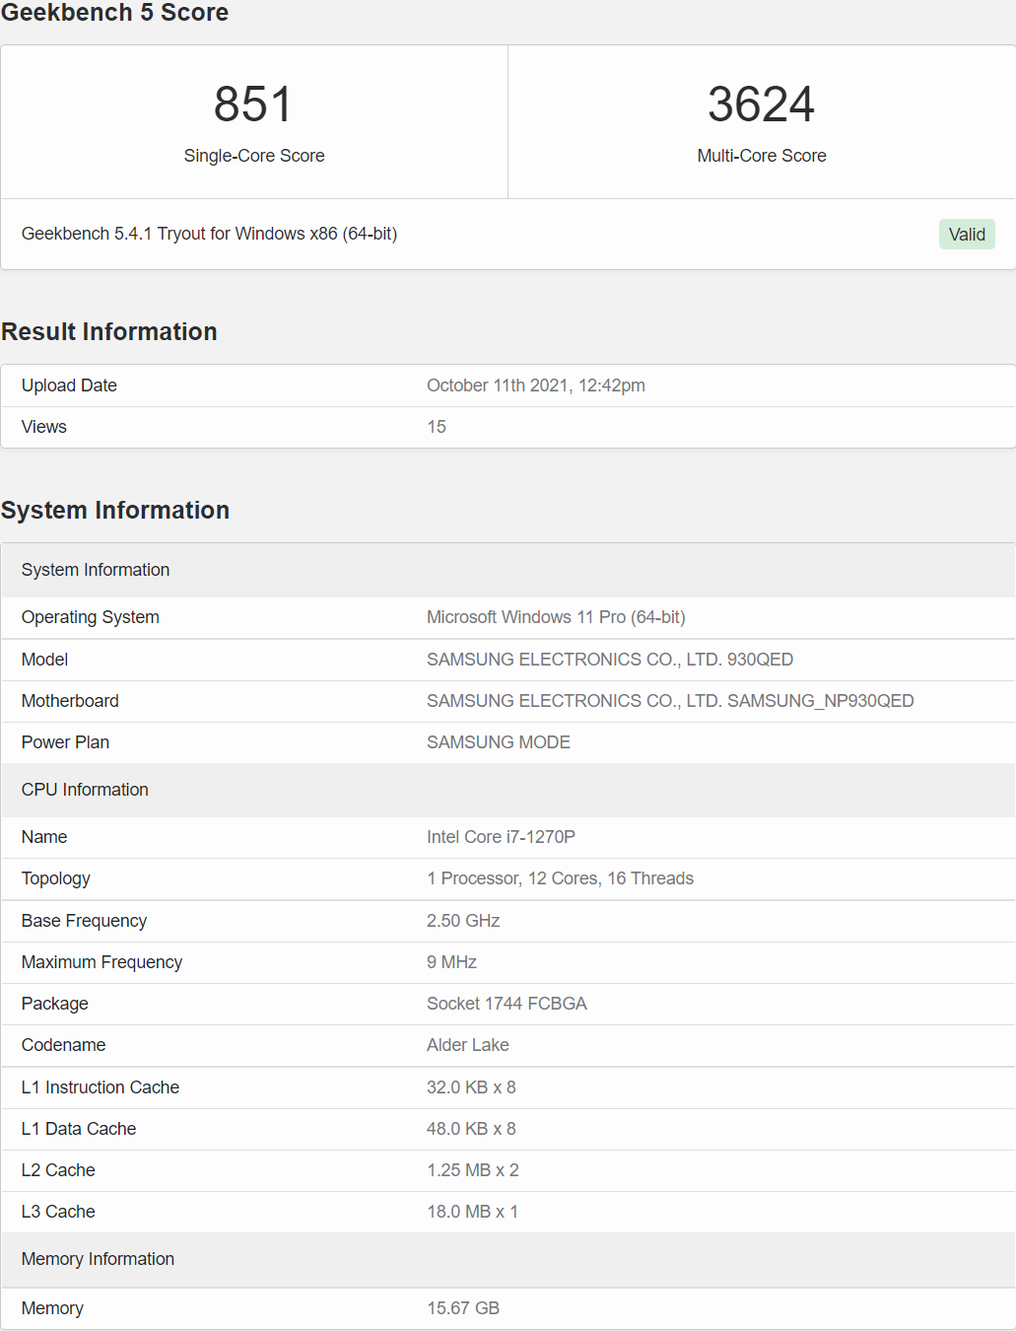Click the Single-Core Score label
This screenshot has width=1016, height=1331.
(254, 156)
